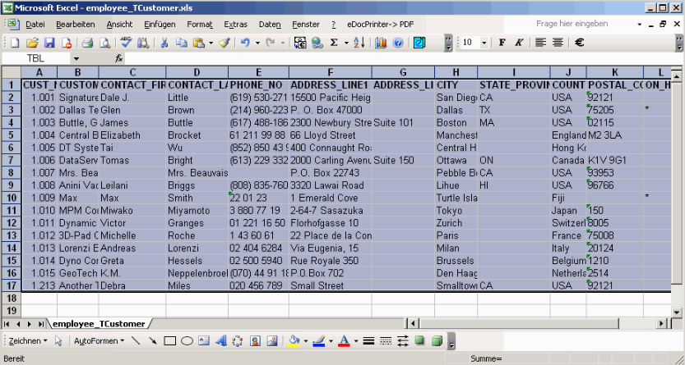Switch to the employee_TCustomer sheet tab
Screen dimensions: 685x365
(99, 324)
